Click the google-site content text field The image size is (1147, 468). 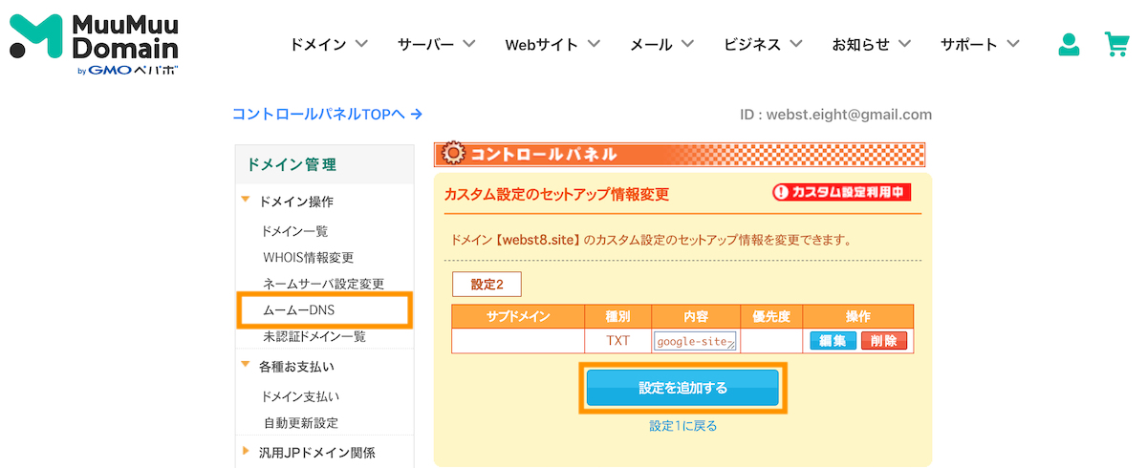coord(696,341)
